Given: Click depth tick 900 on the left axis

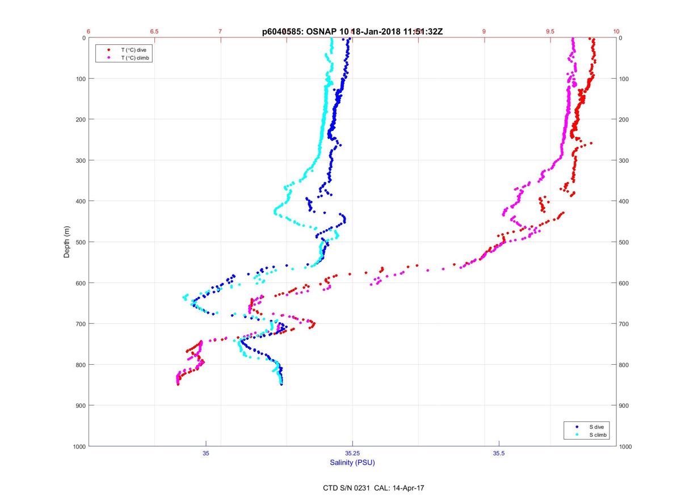Looking at the screenshot, I should (80, 406).
